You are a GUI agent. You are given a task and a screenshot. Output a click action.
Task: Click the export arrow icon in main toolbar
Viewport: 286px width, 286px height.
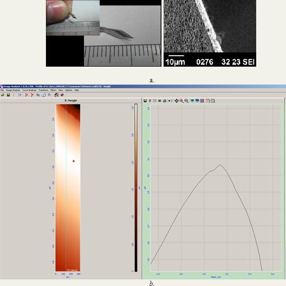20,95
